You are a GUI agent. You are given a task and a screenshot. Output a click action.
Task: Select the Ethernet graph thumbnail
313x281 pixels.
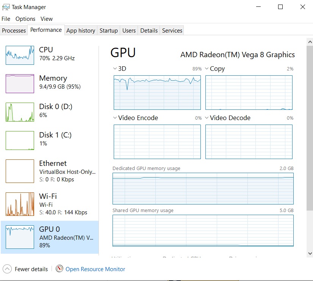[20, 171]
